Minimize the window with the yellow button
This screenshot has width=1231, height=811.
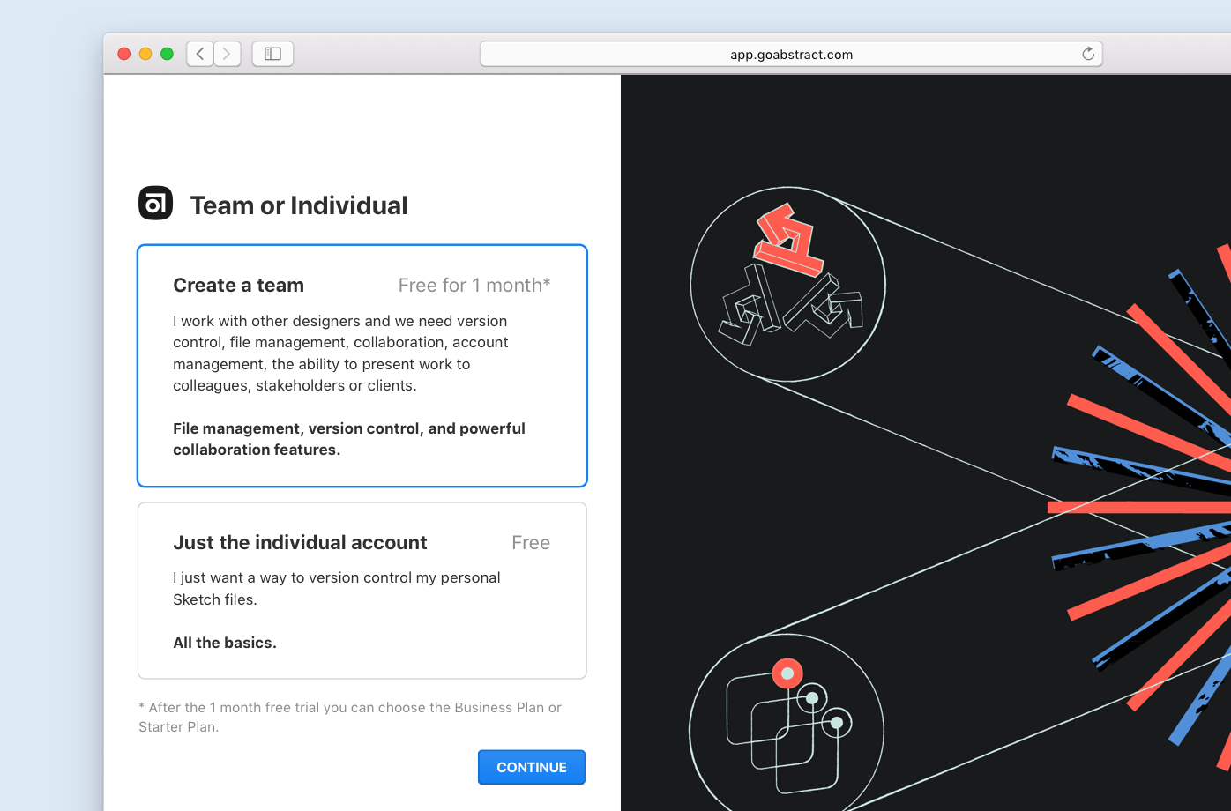(145, 54)
